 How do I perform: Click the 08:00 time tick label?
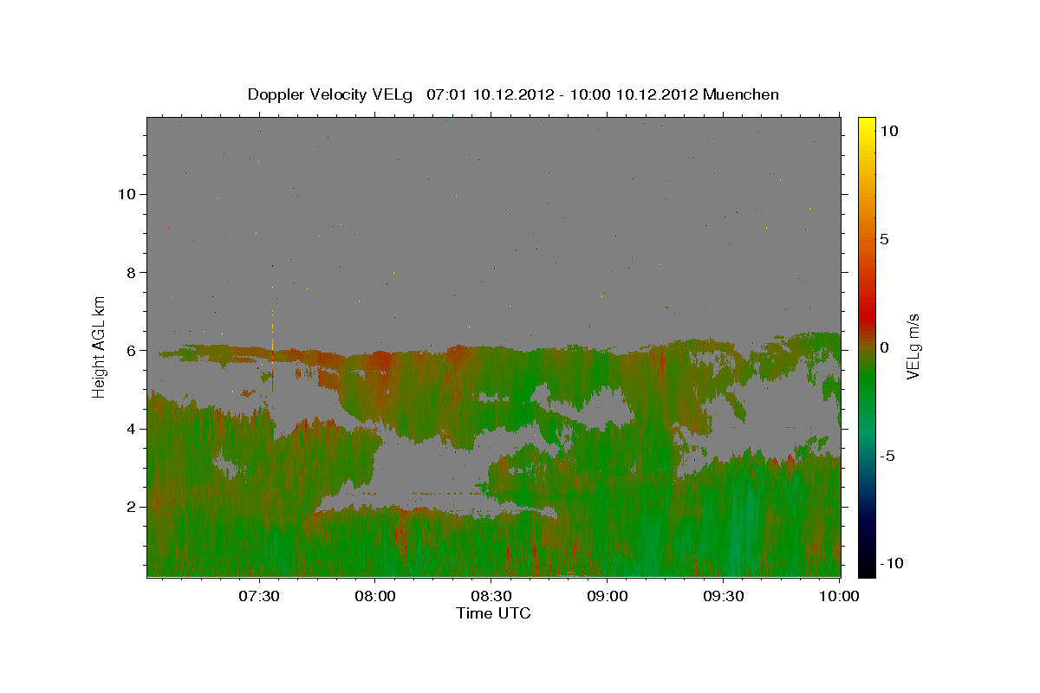pyautogui.click(x=374, y=597)
